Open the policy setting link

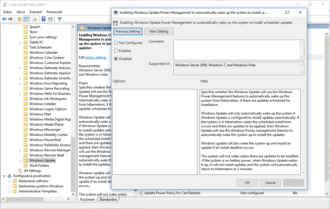96,57
